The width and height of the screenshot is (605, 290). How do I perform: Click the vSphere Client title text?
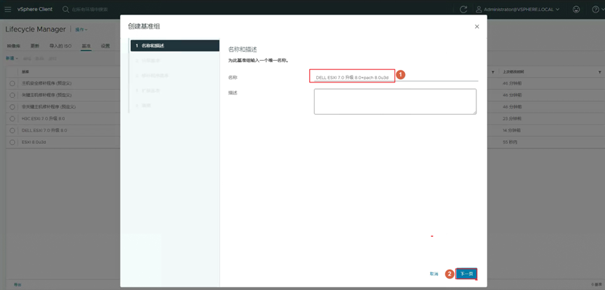pos(35,9)
